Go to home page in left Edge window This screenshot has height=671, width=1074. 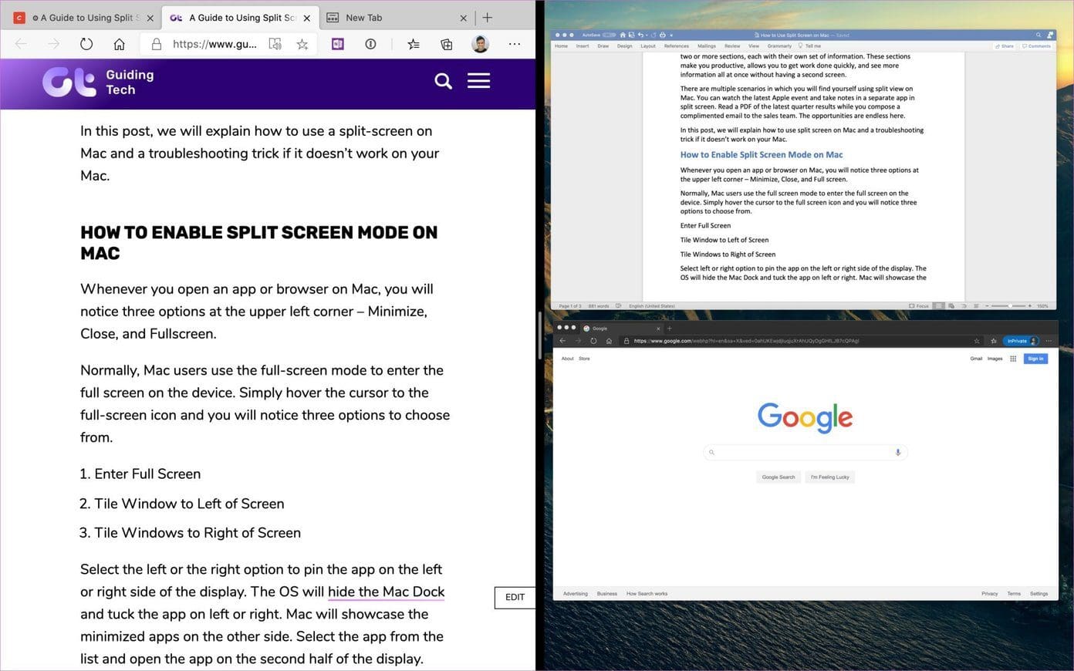119,44
